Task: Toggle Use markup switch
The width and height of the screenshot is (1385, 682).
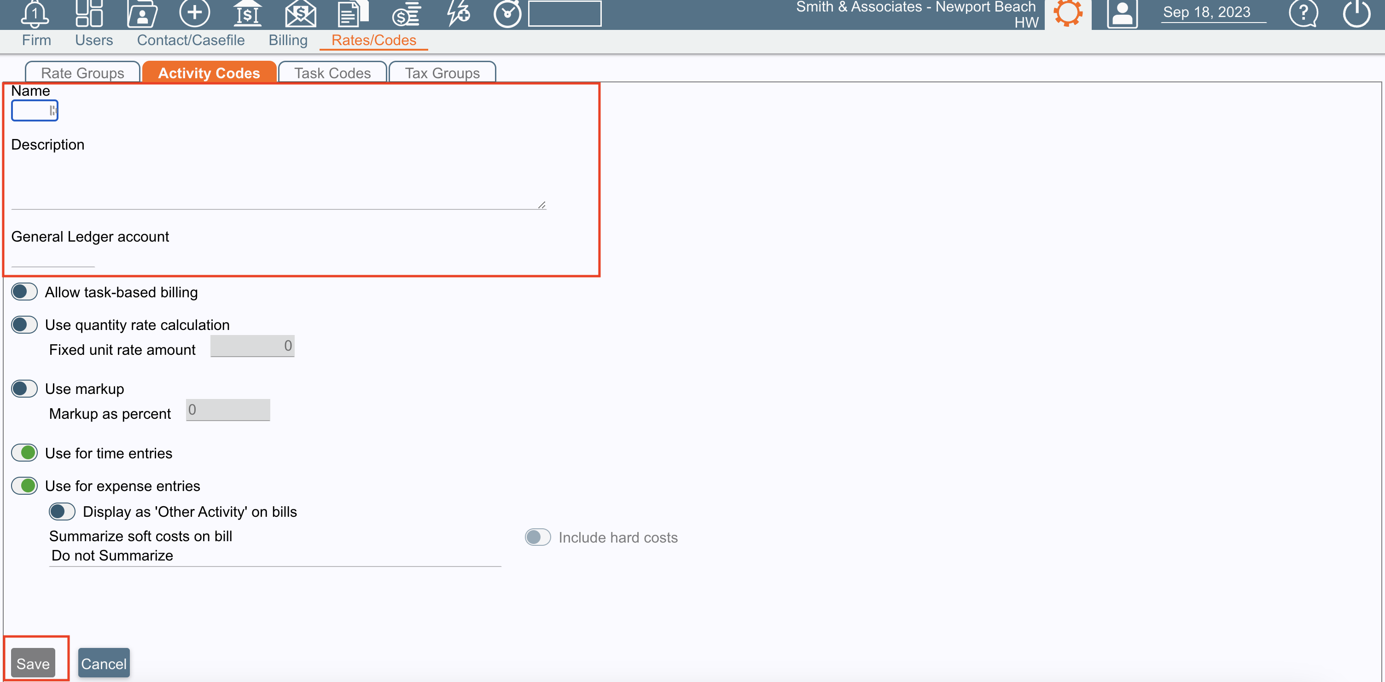Action: pyautogui.click(x=24, y=388)
